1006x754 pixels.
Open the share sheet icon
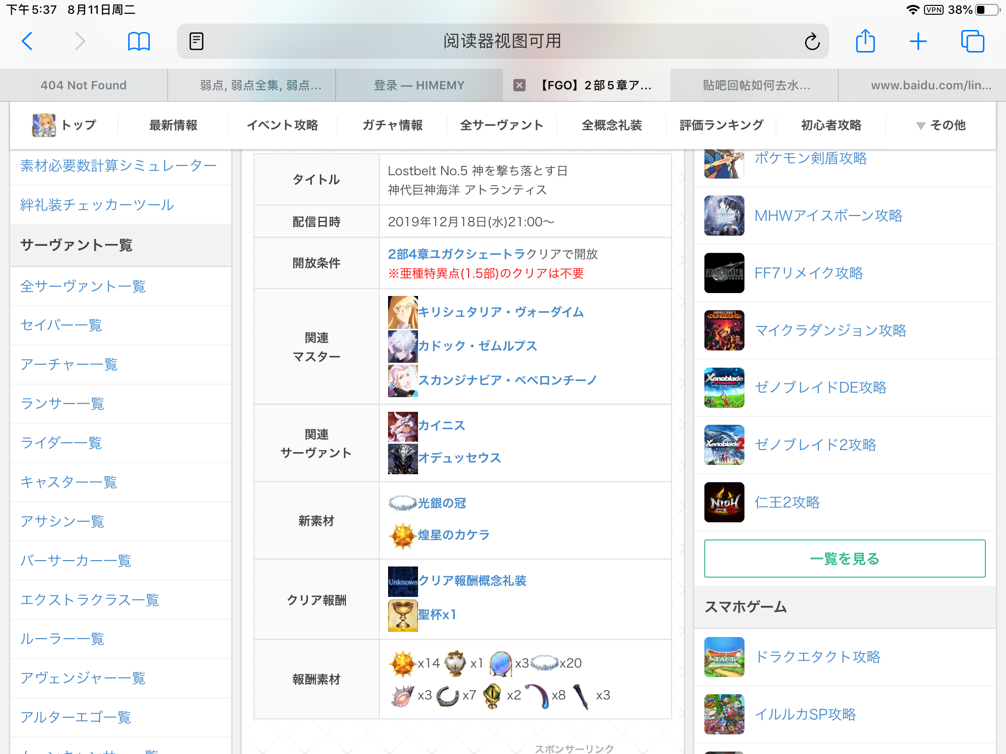coord(866,40)
